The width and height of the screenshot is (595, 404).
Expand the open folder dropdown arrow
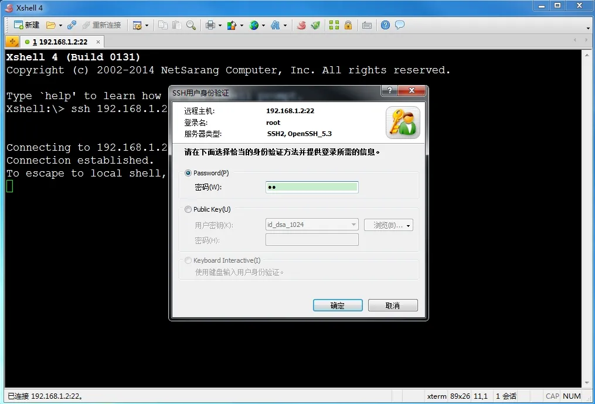(60, 25)
